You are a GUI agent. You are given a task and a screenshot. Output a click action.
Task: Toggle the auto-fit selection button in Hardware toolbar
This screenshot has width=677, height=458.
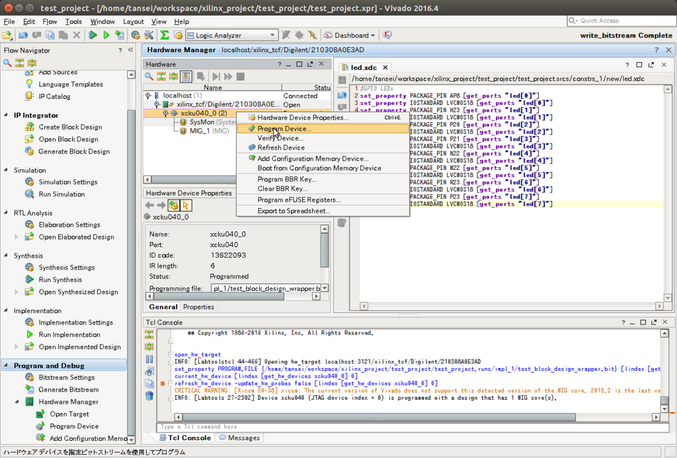[x=186, y=77]
